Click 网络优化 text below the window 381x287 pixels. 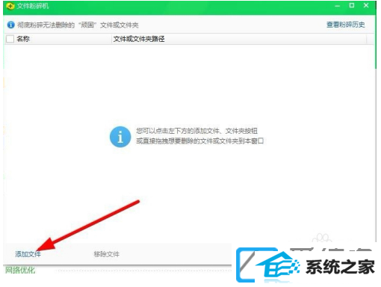(x=20, y=270)
